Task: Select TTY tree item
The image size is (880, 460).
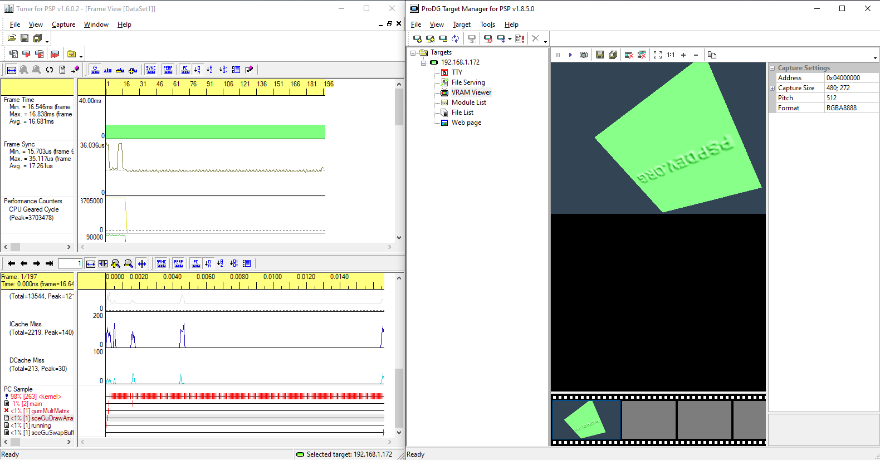Action: (x=457, y=72)
